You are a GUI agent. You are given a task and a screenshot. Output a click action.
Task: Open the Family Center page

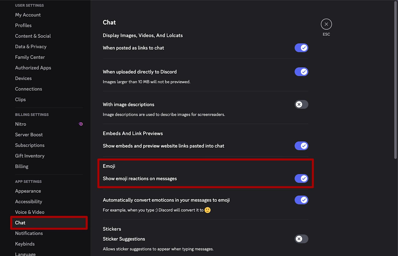30,57
